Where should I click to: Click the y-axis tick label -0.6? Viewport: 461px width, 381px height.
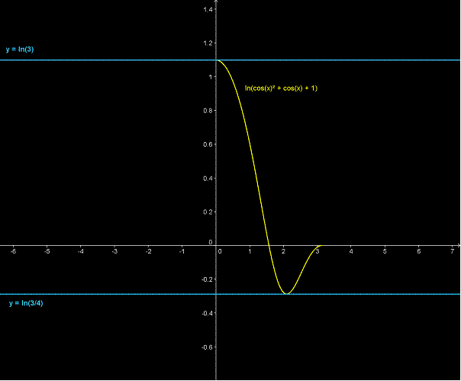(x=207, y=347)
